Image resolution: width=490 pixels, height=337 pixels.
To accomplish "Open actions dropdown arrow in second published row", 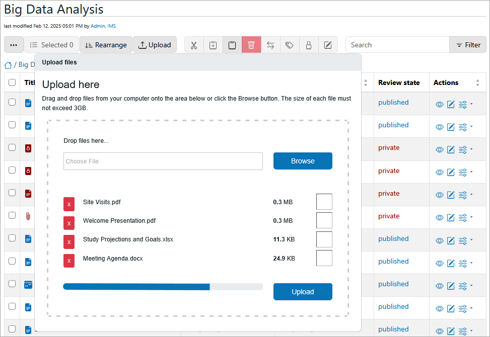I will point(471,126).
